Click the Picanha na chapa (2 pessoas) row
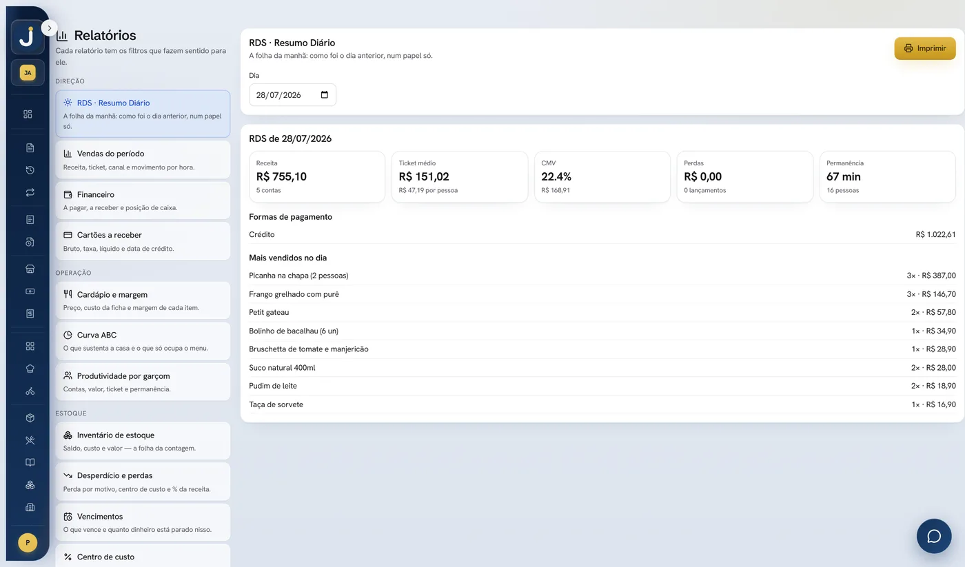Viewport: 965px width, 567px height. (x=602, y=276)
